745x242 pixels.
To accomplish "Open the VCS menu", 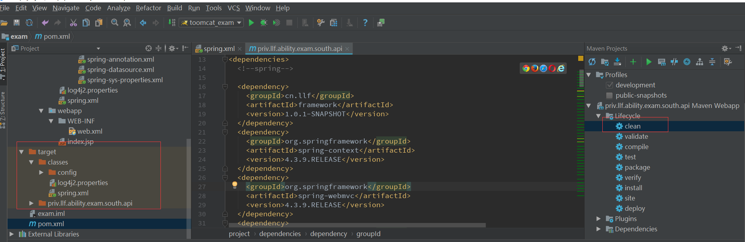I will point(234,8).
